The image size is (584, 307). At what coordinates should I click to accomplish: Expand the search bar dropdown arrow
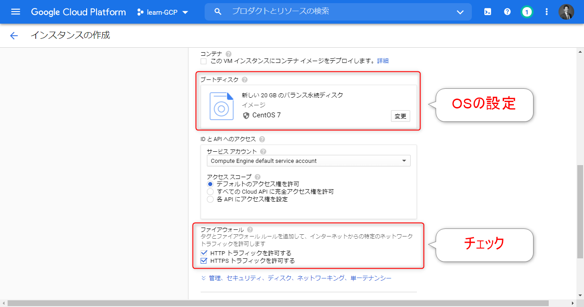click(x=460, y=12)
